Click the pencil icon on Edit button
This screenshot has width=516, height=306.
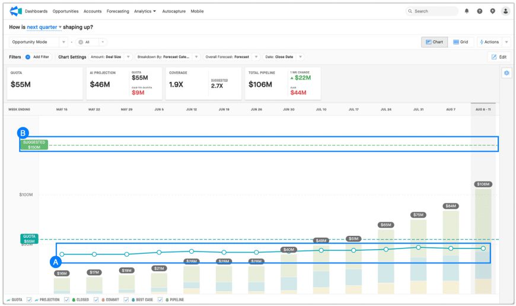click(493, 57)
